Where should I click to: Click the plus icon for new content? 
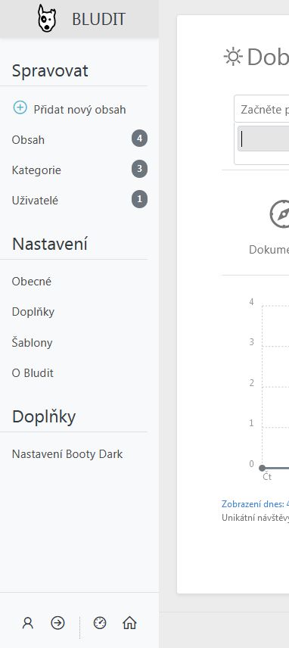click(20, 107)
